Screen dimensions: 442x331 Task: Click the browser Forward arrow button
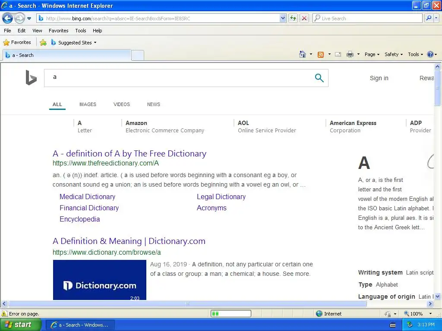(19, 18)
